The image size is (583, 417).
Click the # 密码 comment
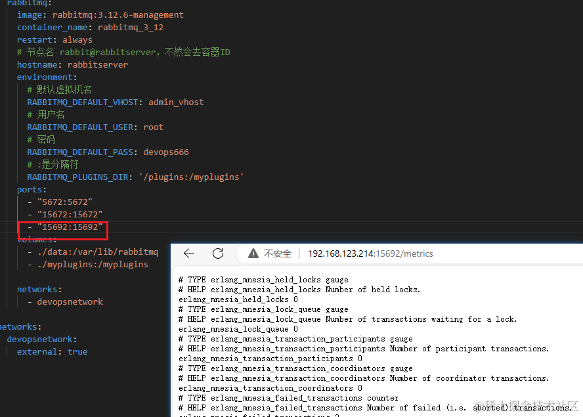(41, 139)
